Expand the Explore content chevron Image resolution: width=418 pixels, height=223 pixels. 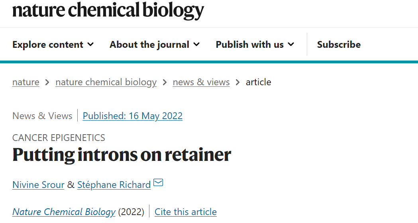[90, 44]
